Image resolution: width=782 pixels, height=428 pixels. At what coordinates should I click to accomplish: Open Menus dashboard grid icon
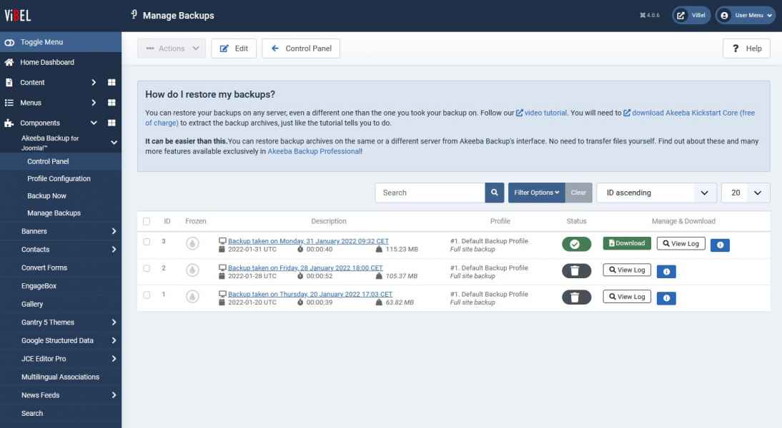[112, 103]
